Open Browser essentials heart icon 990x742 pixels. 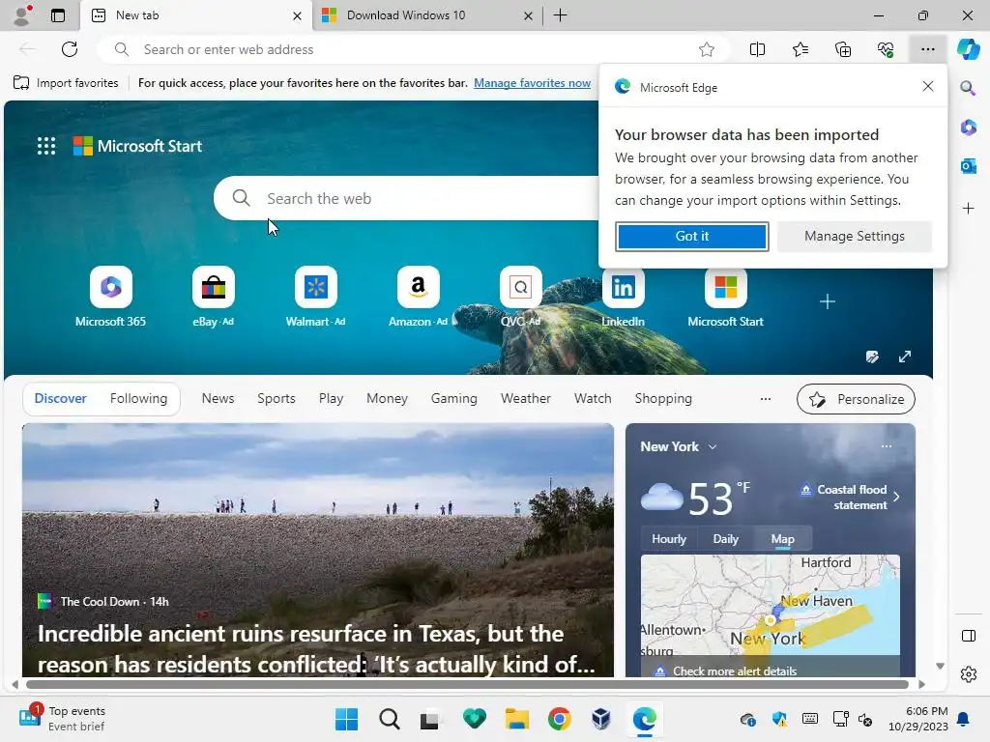point(886,49)
